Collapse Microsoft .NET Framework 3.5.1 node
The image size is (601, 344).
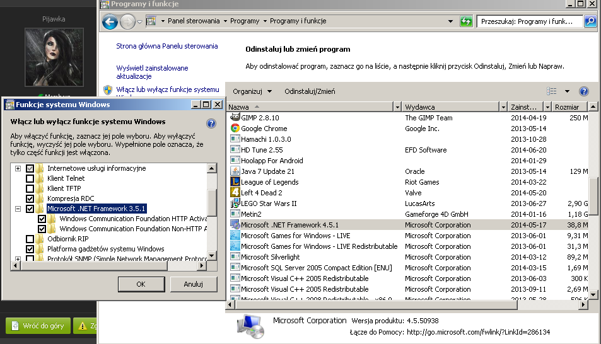coord(18,209)
